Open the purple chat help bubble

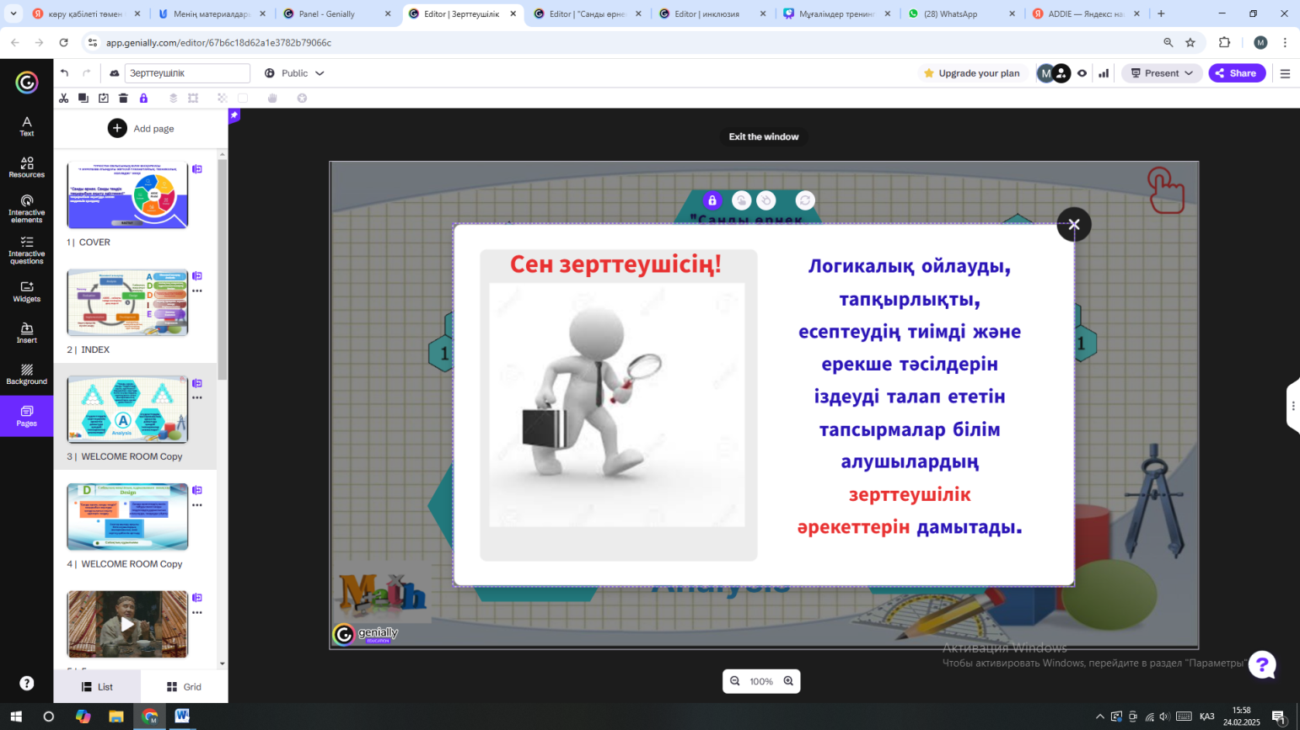coord(1262,665)
